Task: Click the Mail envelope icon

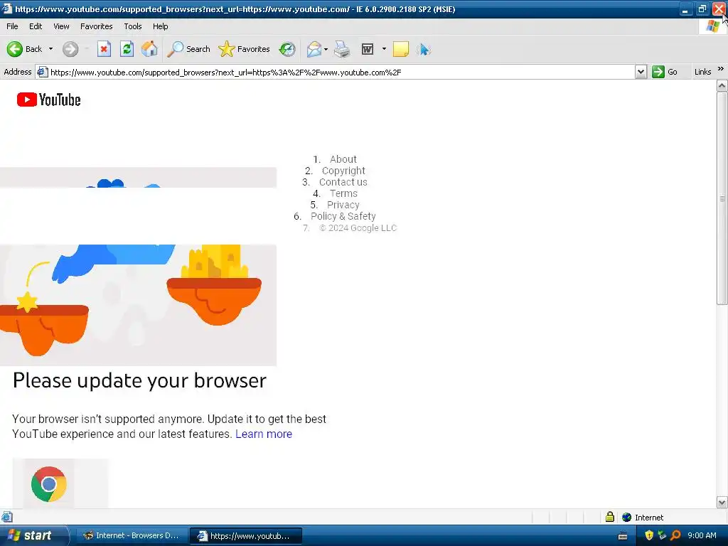Action: coord(314,49)
